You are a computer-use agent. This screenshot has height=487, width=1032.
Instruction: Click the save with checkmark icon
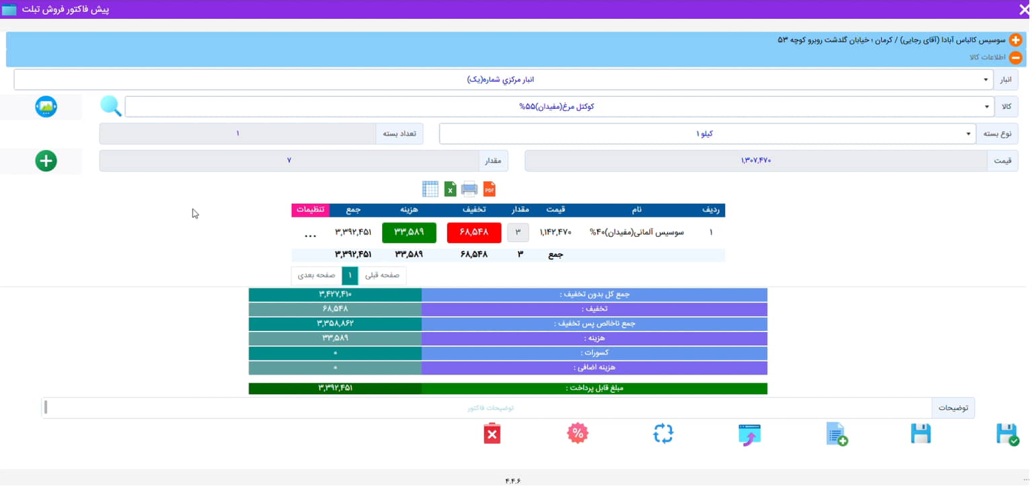point(1006,434)
